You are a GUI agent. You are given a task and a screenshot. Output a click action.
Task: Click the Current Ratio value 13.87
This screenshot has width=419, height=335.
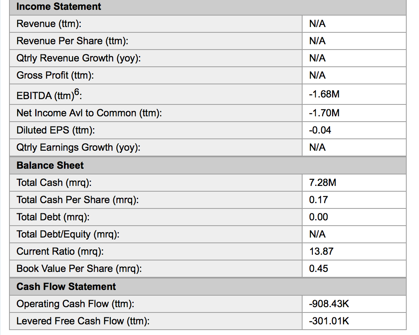321,251
